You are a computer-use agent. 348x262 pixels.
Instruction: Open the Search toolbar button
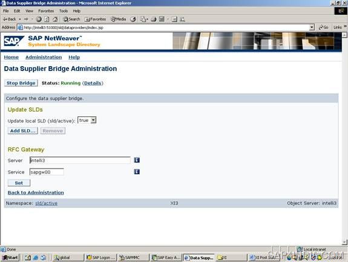[x=71, y=19]
